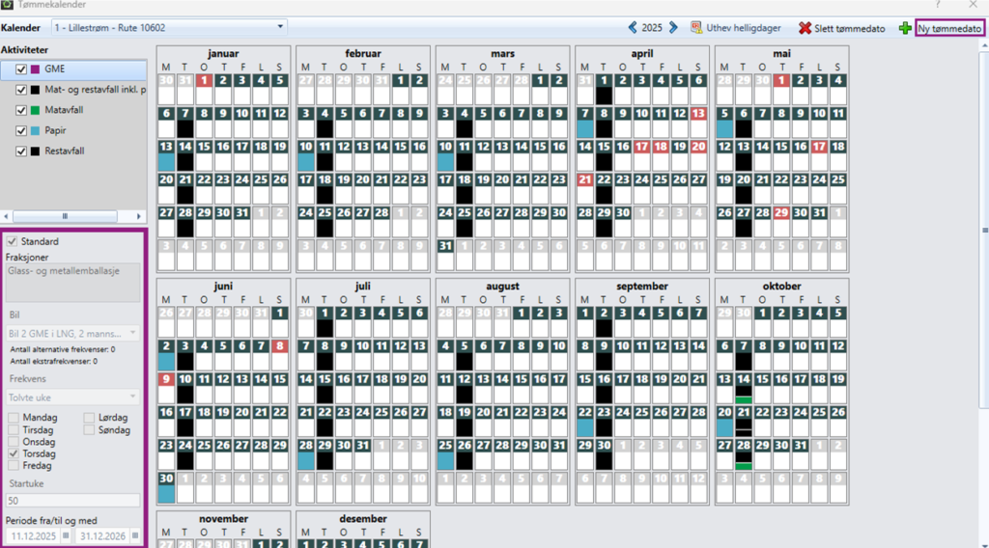Screen dimensions: 989x548
Task: Go to next year with right arrow
Action: point(673,27)
